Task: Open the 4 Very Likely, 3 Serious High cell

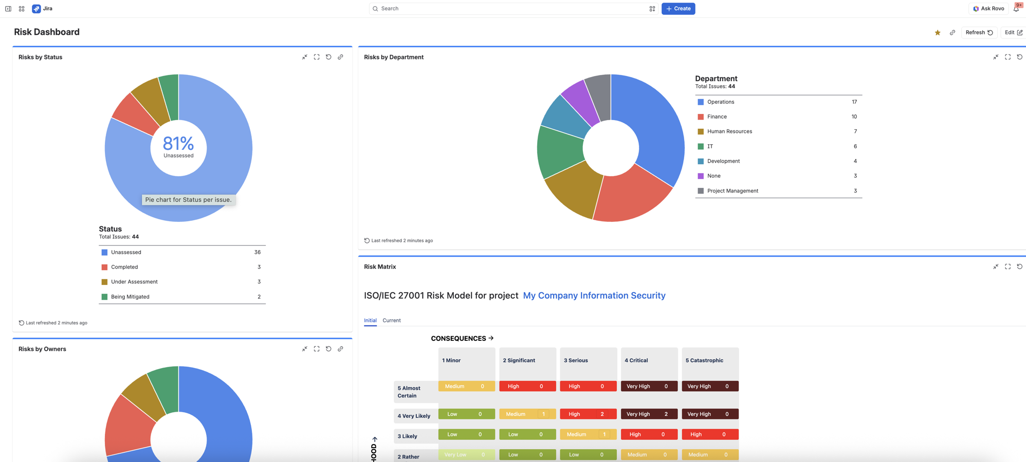Action: coord(588,414)
